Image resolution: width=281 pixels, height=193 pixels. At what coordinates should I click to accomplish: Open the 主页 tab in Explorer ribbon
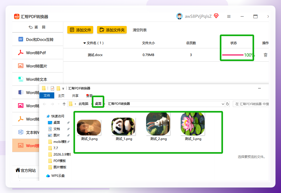[x=61, y=96]
